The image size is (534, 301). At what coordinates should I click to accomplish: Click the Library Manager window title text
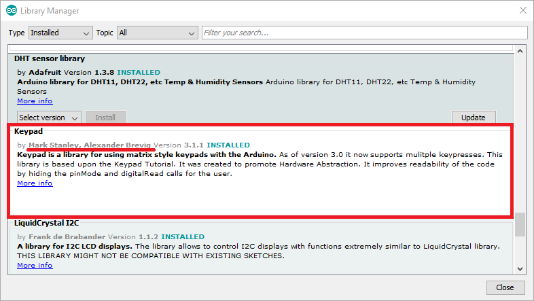(x=50, y=11)
